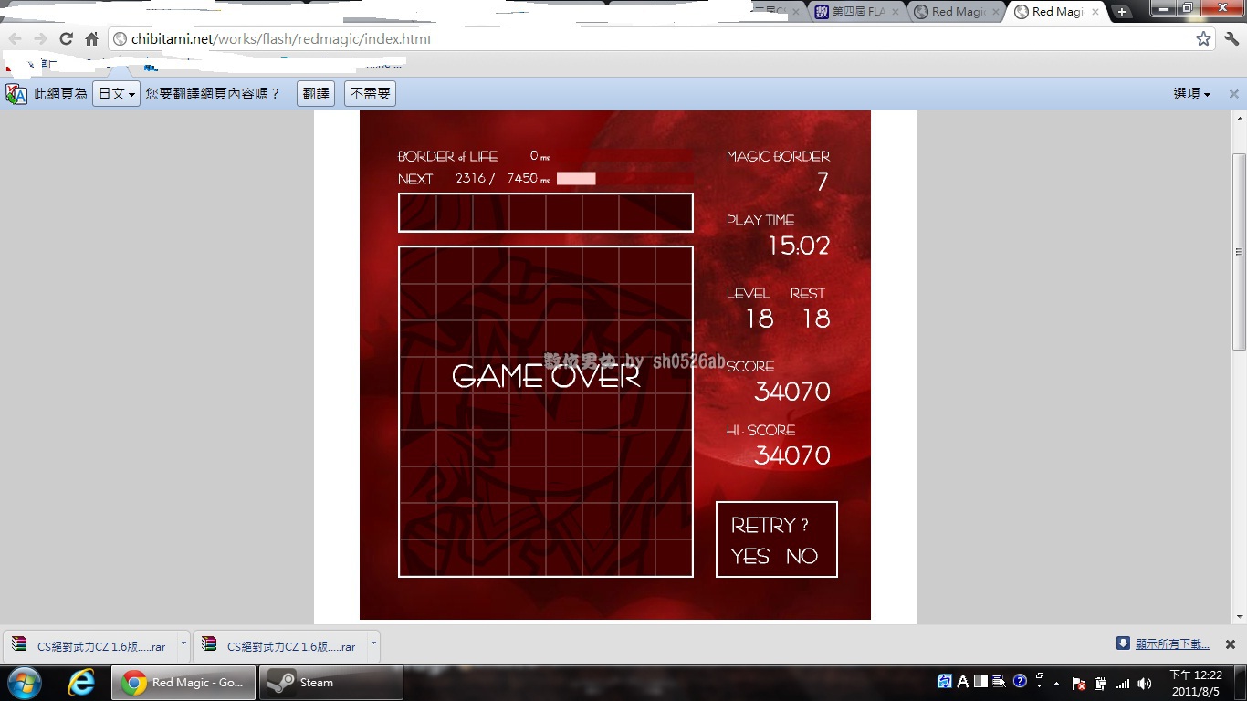The width and height of the screenshot is (1247, 701).
Task: Open the network signal icon
Action: click(1123, 683)
